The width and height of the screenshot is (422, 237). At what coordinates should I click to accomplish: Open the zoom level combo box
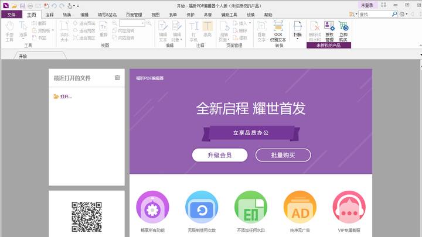coord(132,23)
